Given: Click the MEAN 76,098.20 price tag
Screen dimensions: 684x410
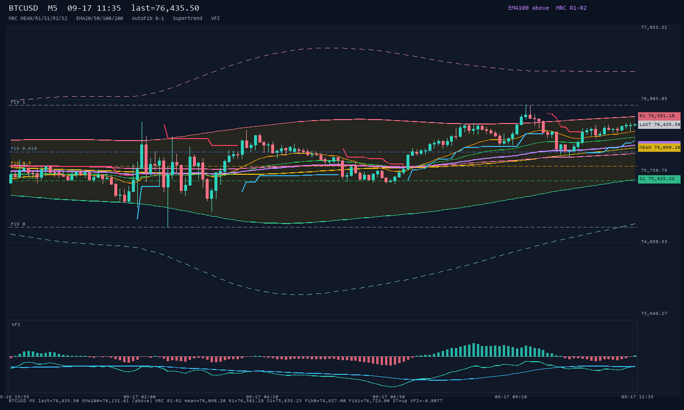Looking at the screenshot, I should pyautogui.click(x=659, y=147).
